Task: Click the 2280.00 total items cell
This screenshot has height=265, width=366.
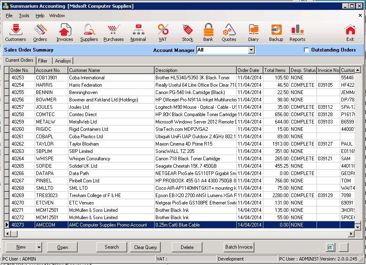Action: coord(276,195)
